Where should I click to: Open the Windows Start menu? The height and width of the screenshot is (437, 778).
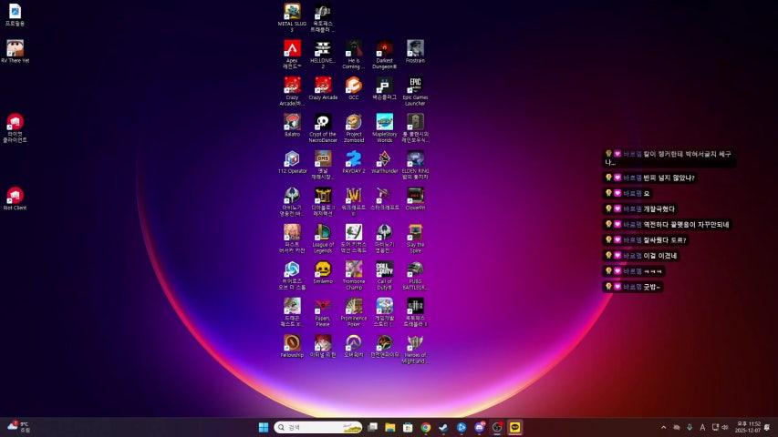[x=264, y=427]
